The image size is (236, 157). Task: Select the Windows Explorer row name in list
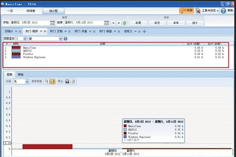coord(34,57)
